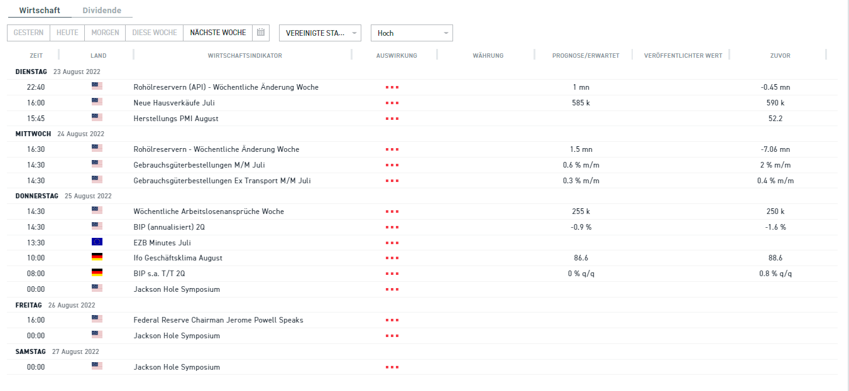Click the US flag beside Neue Hausverkäufe Juli
Viewport: 849px width, 391px height.
point(97,102)
